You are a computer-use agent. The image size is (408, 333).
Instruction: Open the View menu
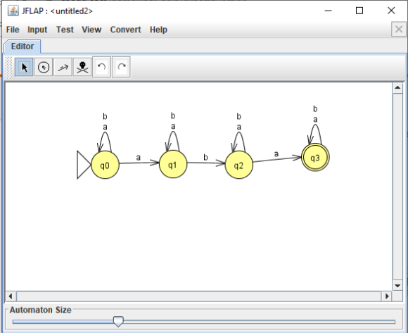91,30
